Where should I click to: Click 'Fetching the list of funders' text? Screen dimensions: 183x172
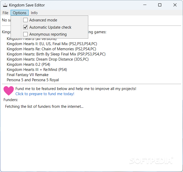pos(44,107)
